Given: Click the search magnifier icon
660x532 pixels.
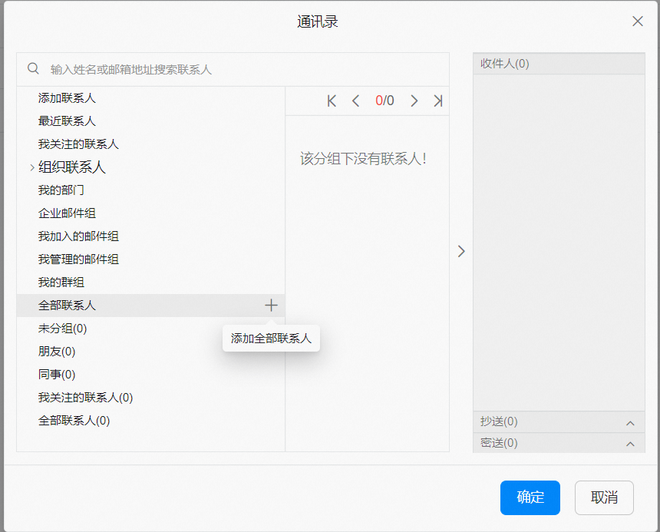Looking at the screenshot, I should pos(33,68).
